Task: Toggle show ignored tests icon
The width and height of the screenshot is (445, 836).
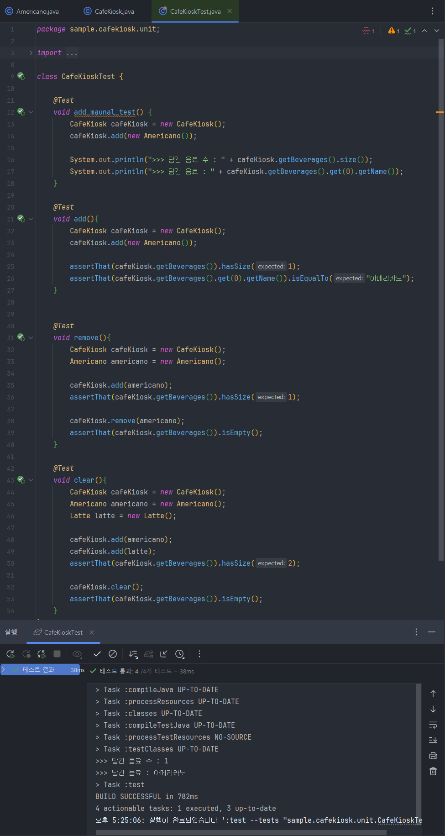Action: [x=113, y=654]
